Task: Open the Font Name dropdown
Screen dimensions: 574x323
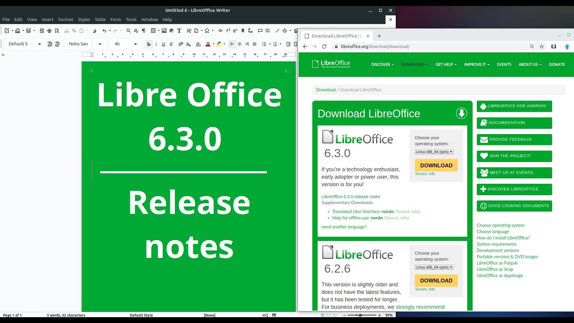Action: [100, 44]
